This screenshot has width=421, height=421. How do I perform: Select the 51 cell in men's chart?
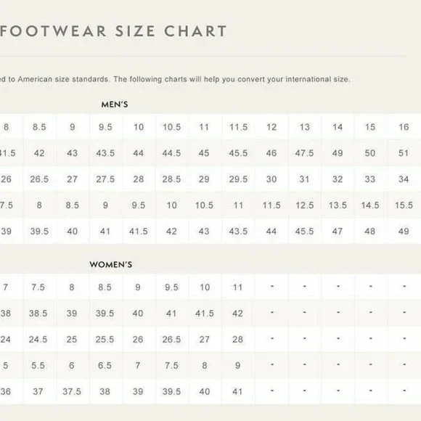point(404,152)
